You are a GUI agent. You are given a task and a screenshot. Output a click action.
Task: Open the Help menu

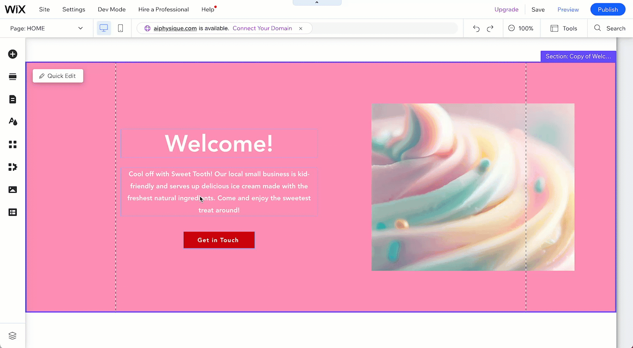click(x=208, y=9)
